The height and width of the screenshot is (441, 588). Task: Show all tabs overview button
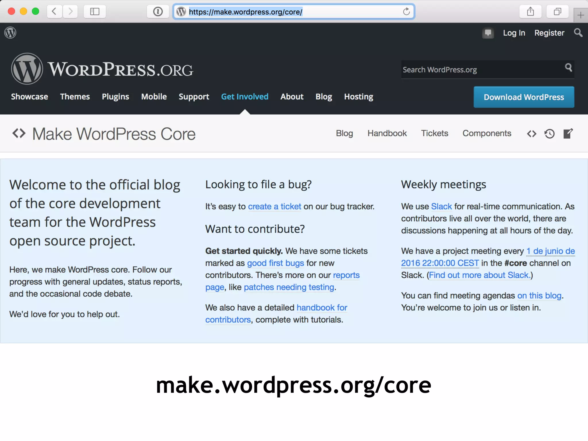pyautogui.click(x=558, y=11)
